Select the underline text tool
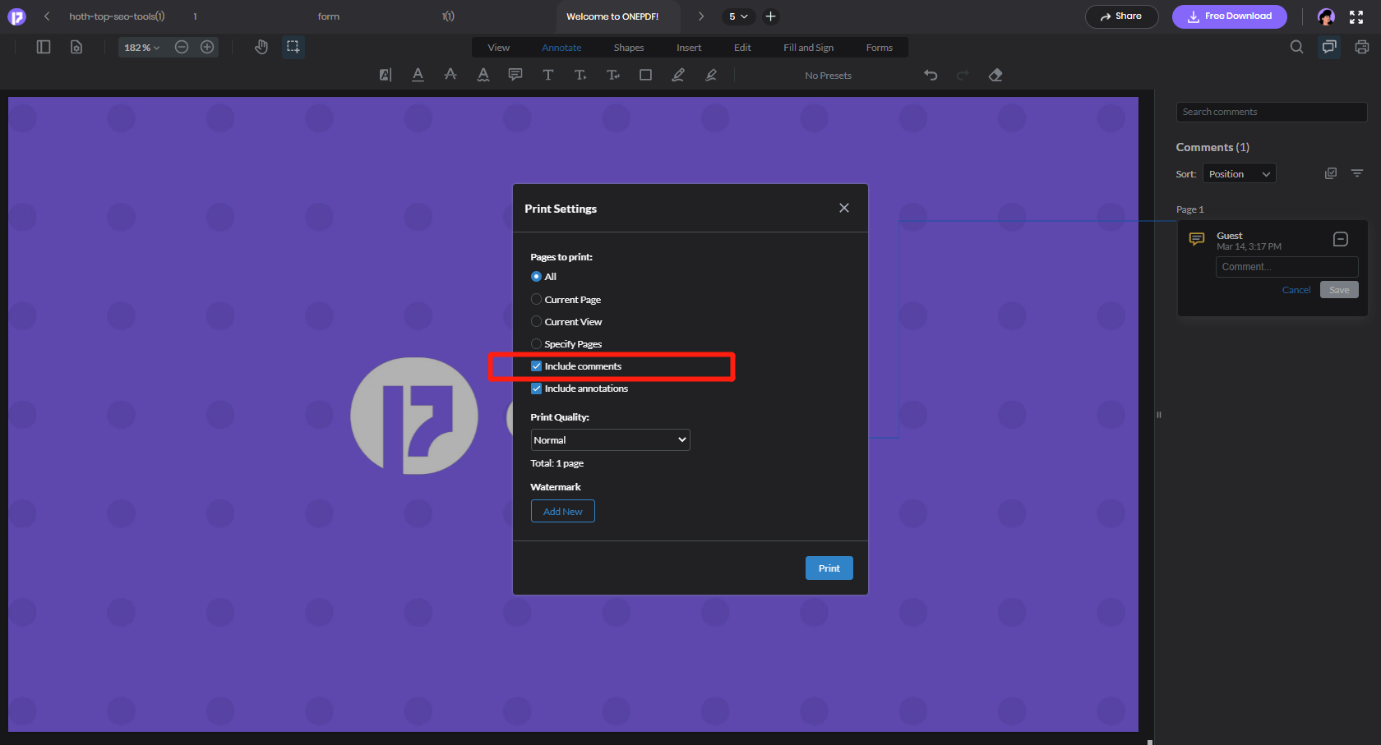 (418, 75)
